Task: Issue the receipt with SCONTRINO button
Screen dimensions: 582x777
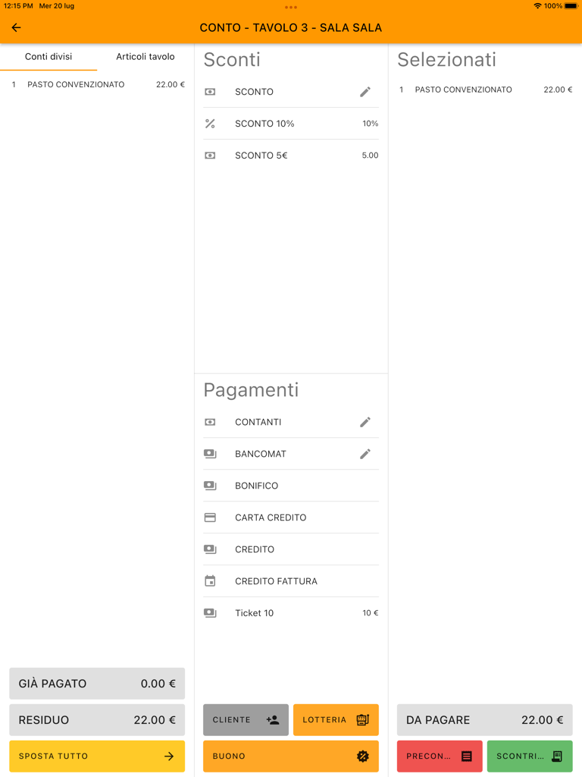Action: pos(530,757)
